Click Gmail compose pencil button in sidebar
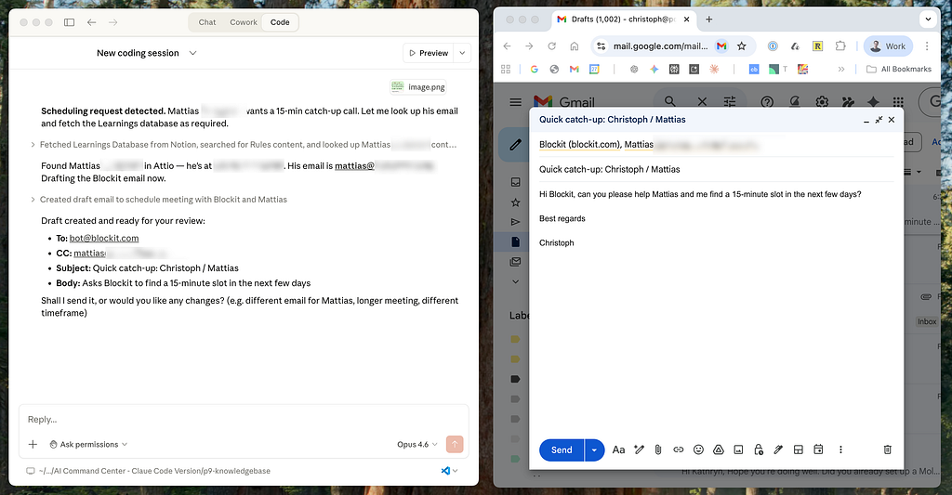 515,144
